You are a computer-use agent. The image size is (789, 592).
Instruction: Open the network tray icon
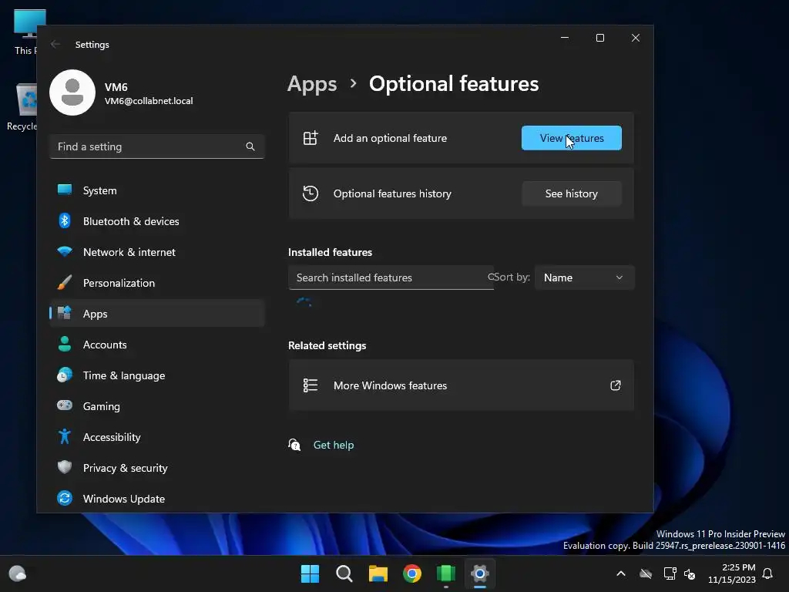pos(670,573)
